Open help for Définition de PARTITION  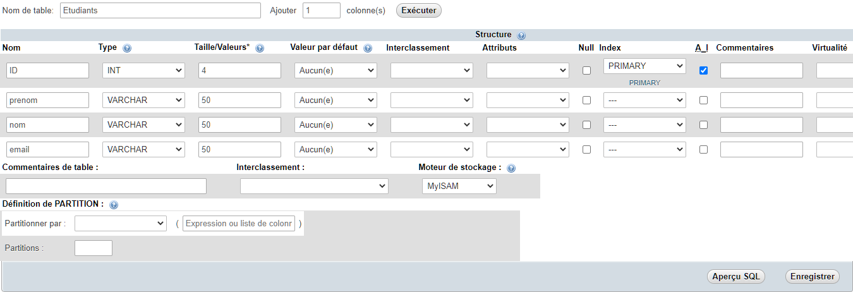coord(114,205)
